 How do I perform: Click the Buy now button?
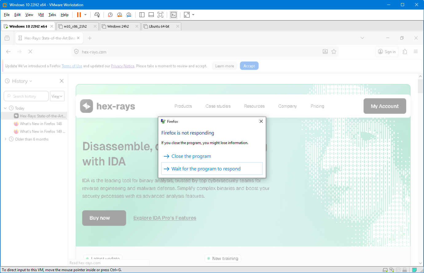point(104,218)
